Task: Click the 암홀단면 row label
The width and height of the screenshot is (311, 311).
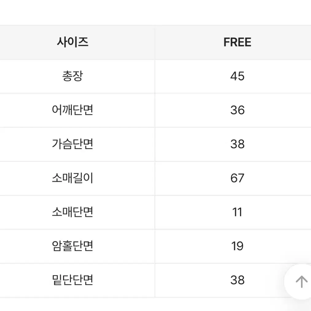Action: point(72,246)
